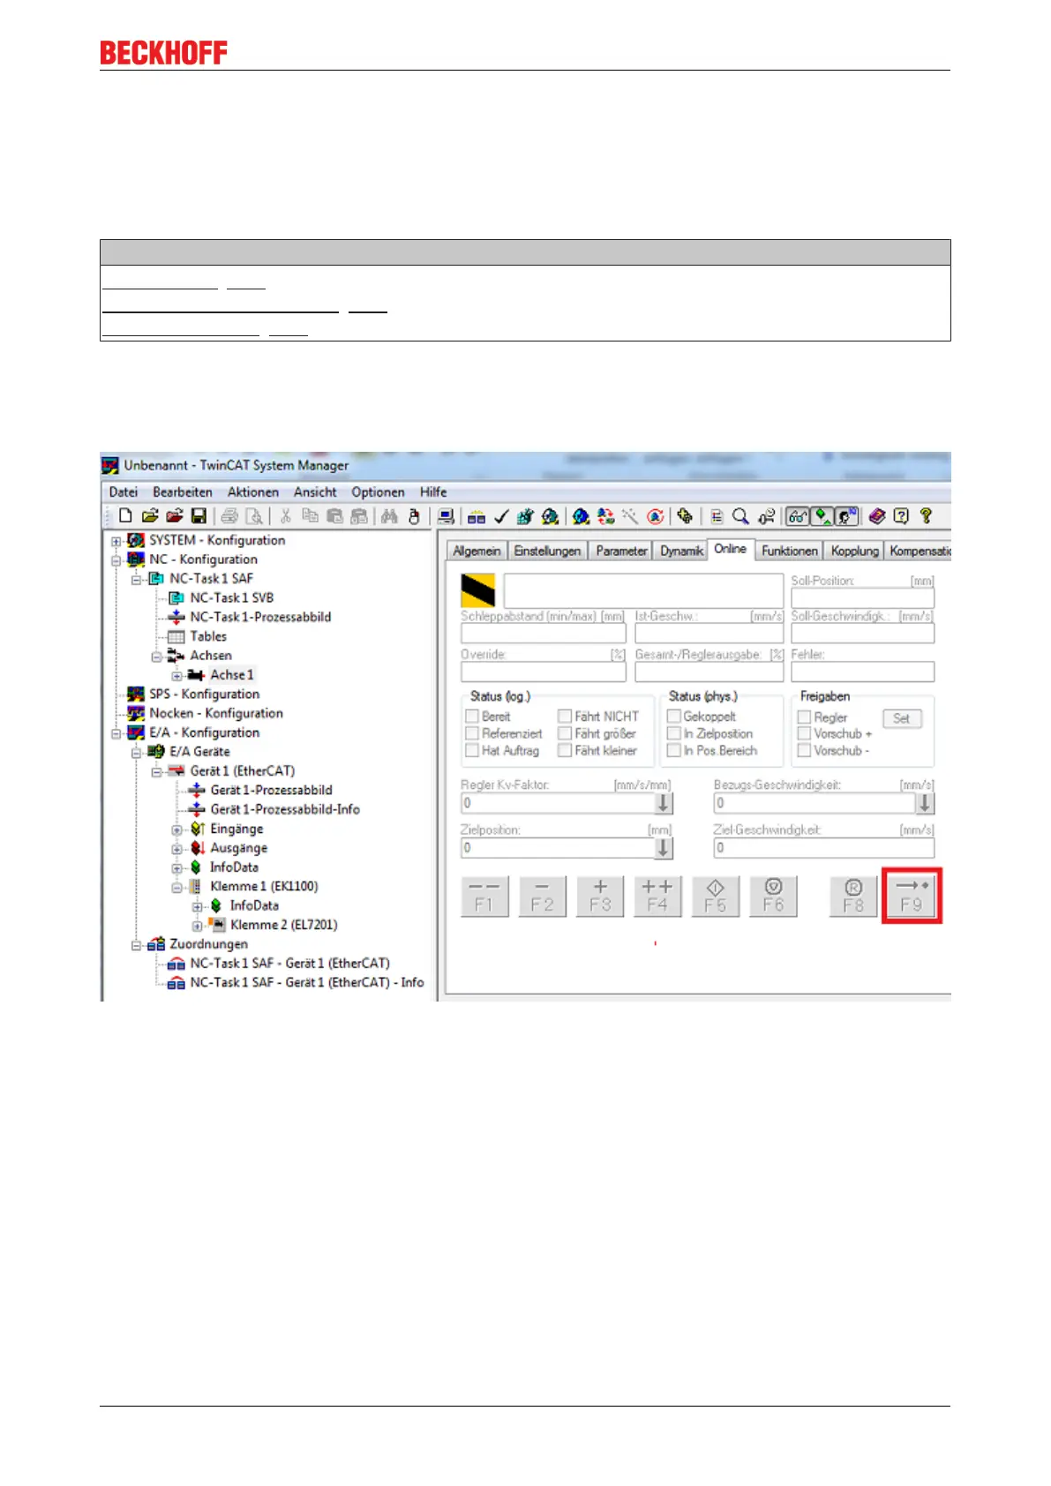
Task: Click the Print toolbar icon
Action: point(230,516)
